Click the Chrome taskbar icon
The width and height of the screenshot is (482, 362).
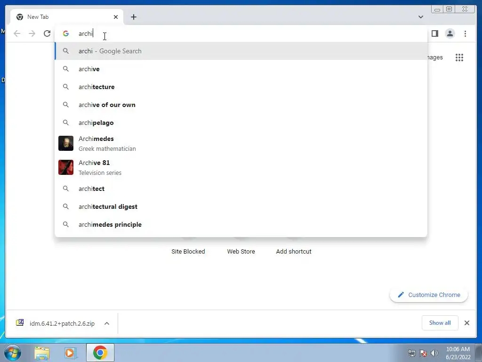[100, 353]
